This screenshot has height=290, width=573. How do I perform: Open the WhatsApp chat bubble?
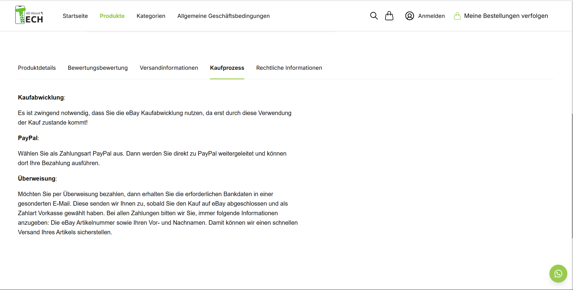pyautogui.click(x=558, y=274)
